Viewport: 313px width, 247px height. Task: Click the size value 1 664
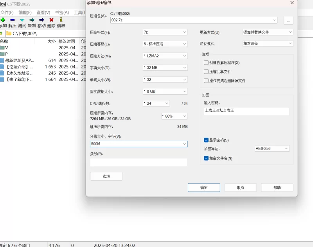point(50,79)
